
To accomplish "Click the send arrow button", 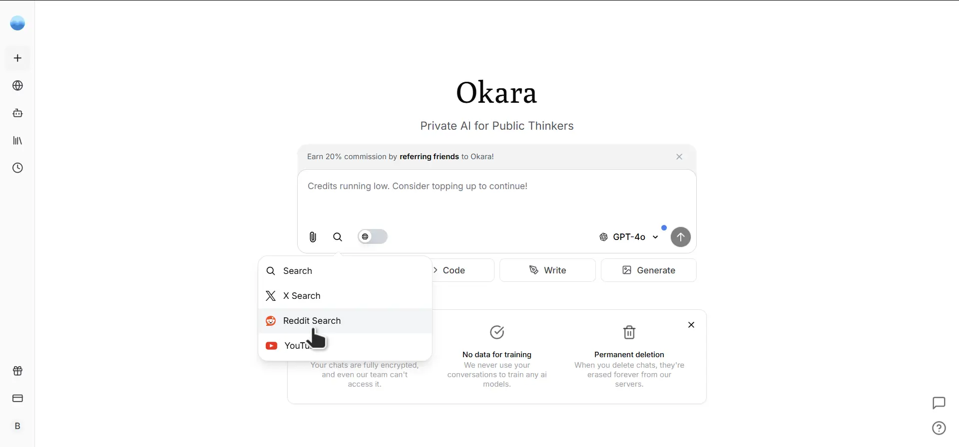I will point(680,237).
